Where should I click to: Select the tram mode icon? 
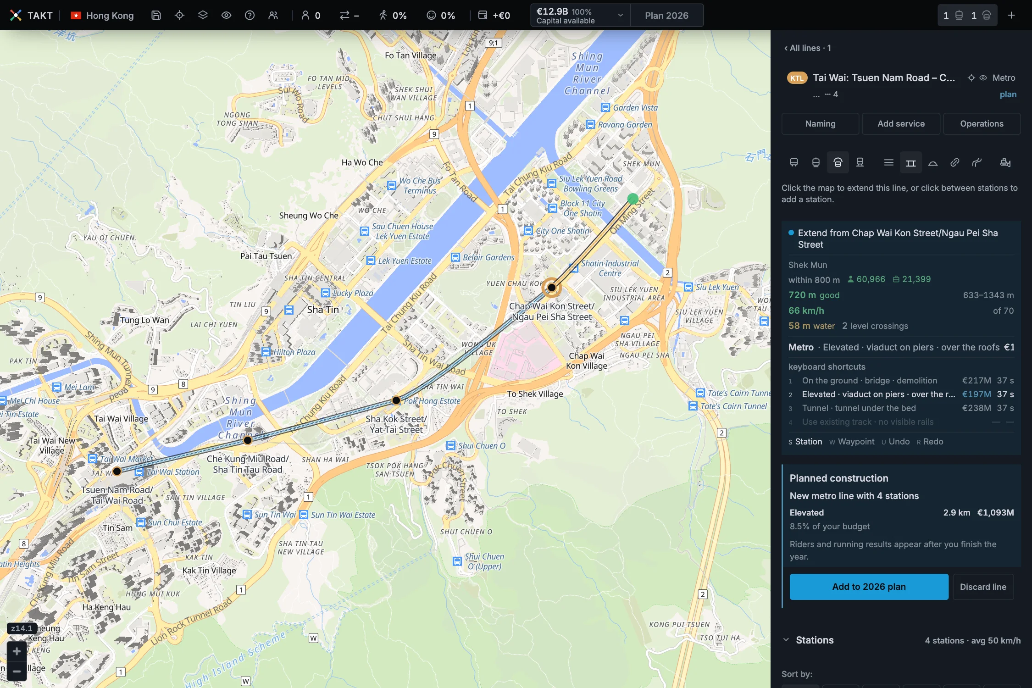coord(816,162)
